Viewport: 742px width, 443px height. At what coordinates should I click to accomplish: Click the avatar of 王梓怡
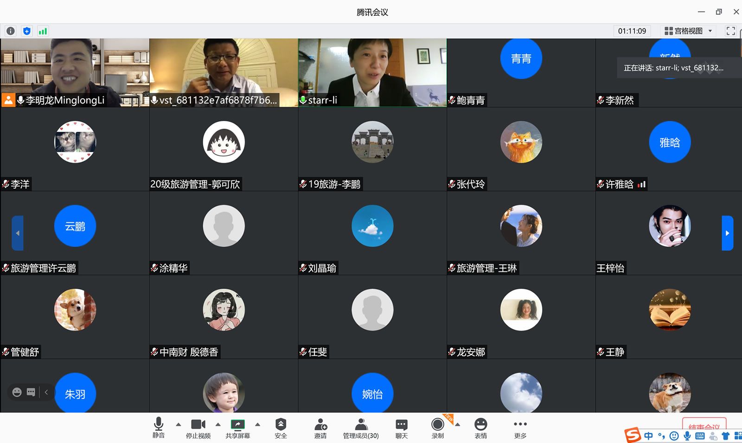click(x=670, y=226)
